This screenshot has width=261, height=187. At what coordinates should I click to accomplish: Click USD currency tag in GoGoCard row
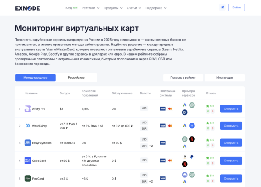pyautogui.click(x=144, y=160)
